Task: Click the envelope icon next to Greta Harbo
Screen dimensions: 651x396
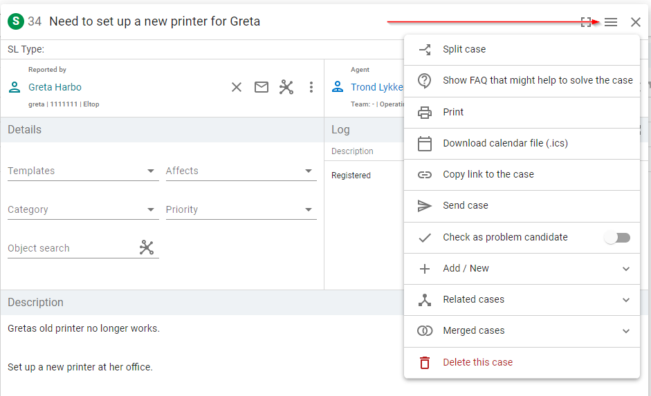Action: click(261, 87)
